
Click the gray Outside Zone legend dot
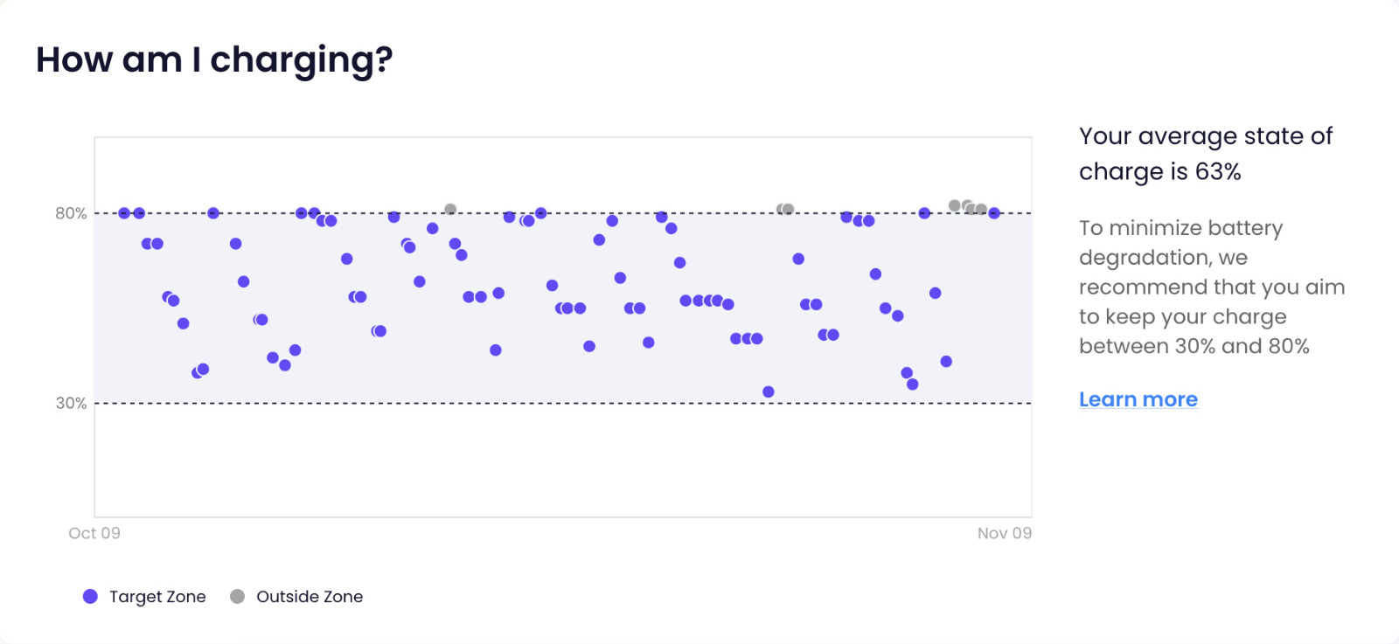coord(237,596)
